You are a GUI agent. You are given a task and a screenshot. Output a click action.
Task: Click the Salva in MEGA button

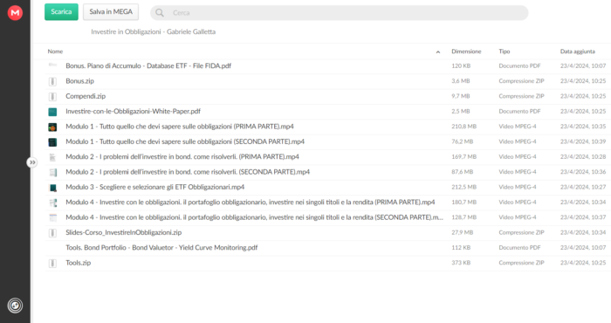coord(111,11)
